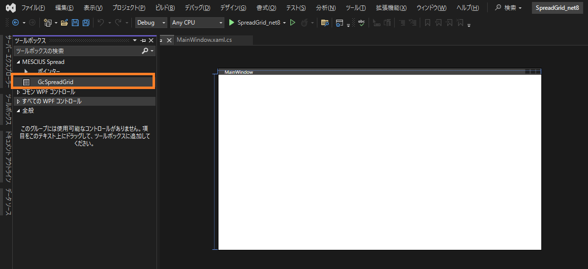588x269 pixels.
Task: Open the 分析(N) menu
Action: click(x=326, y=8)
